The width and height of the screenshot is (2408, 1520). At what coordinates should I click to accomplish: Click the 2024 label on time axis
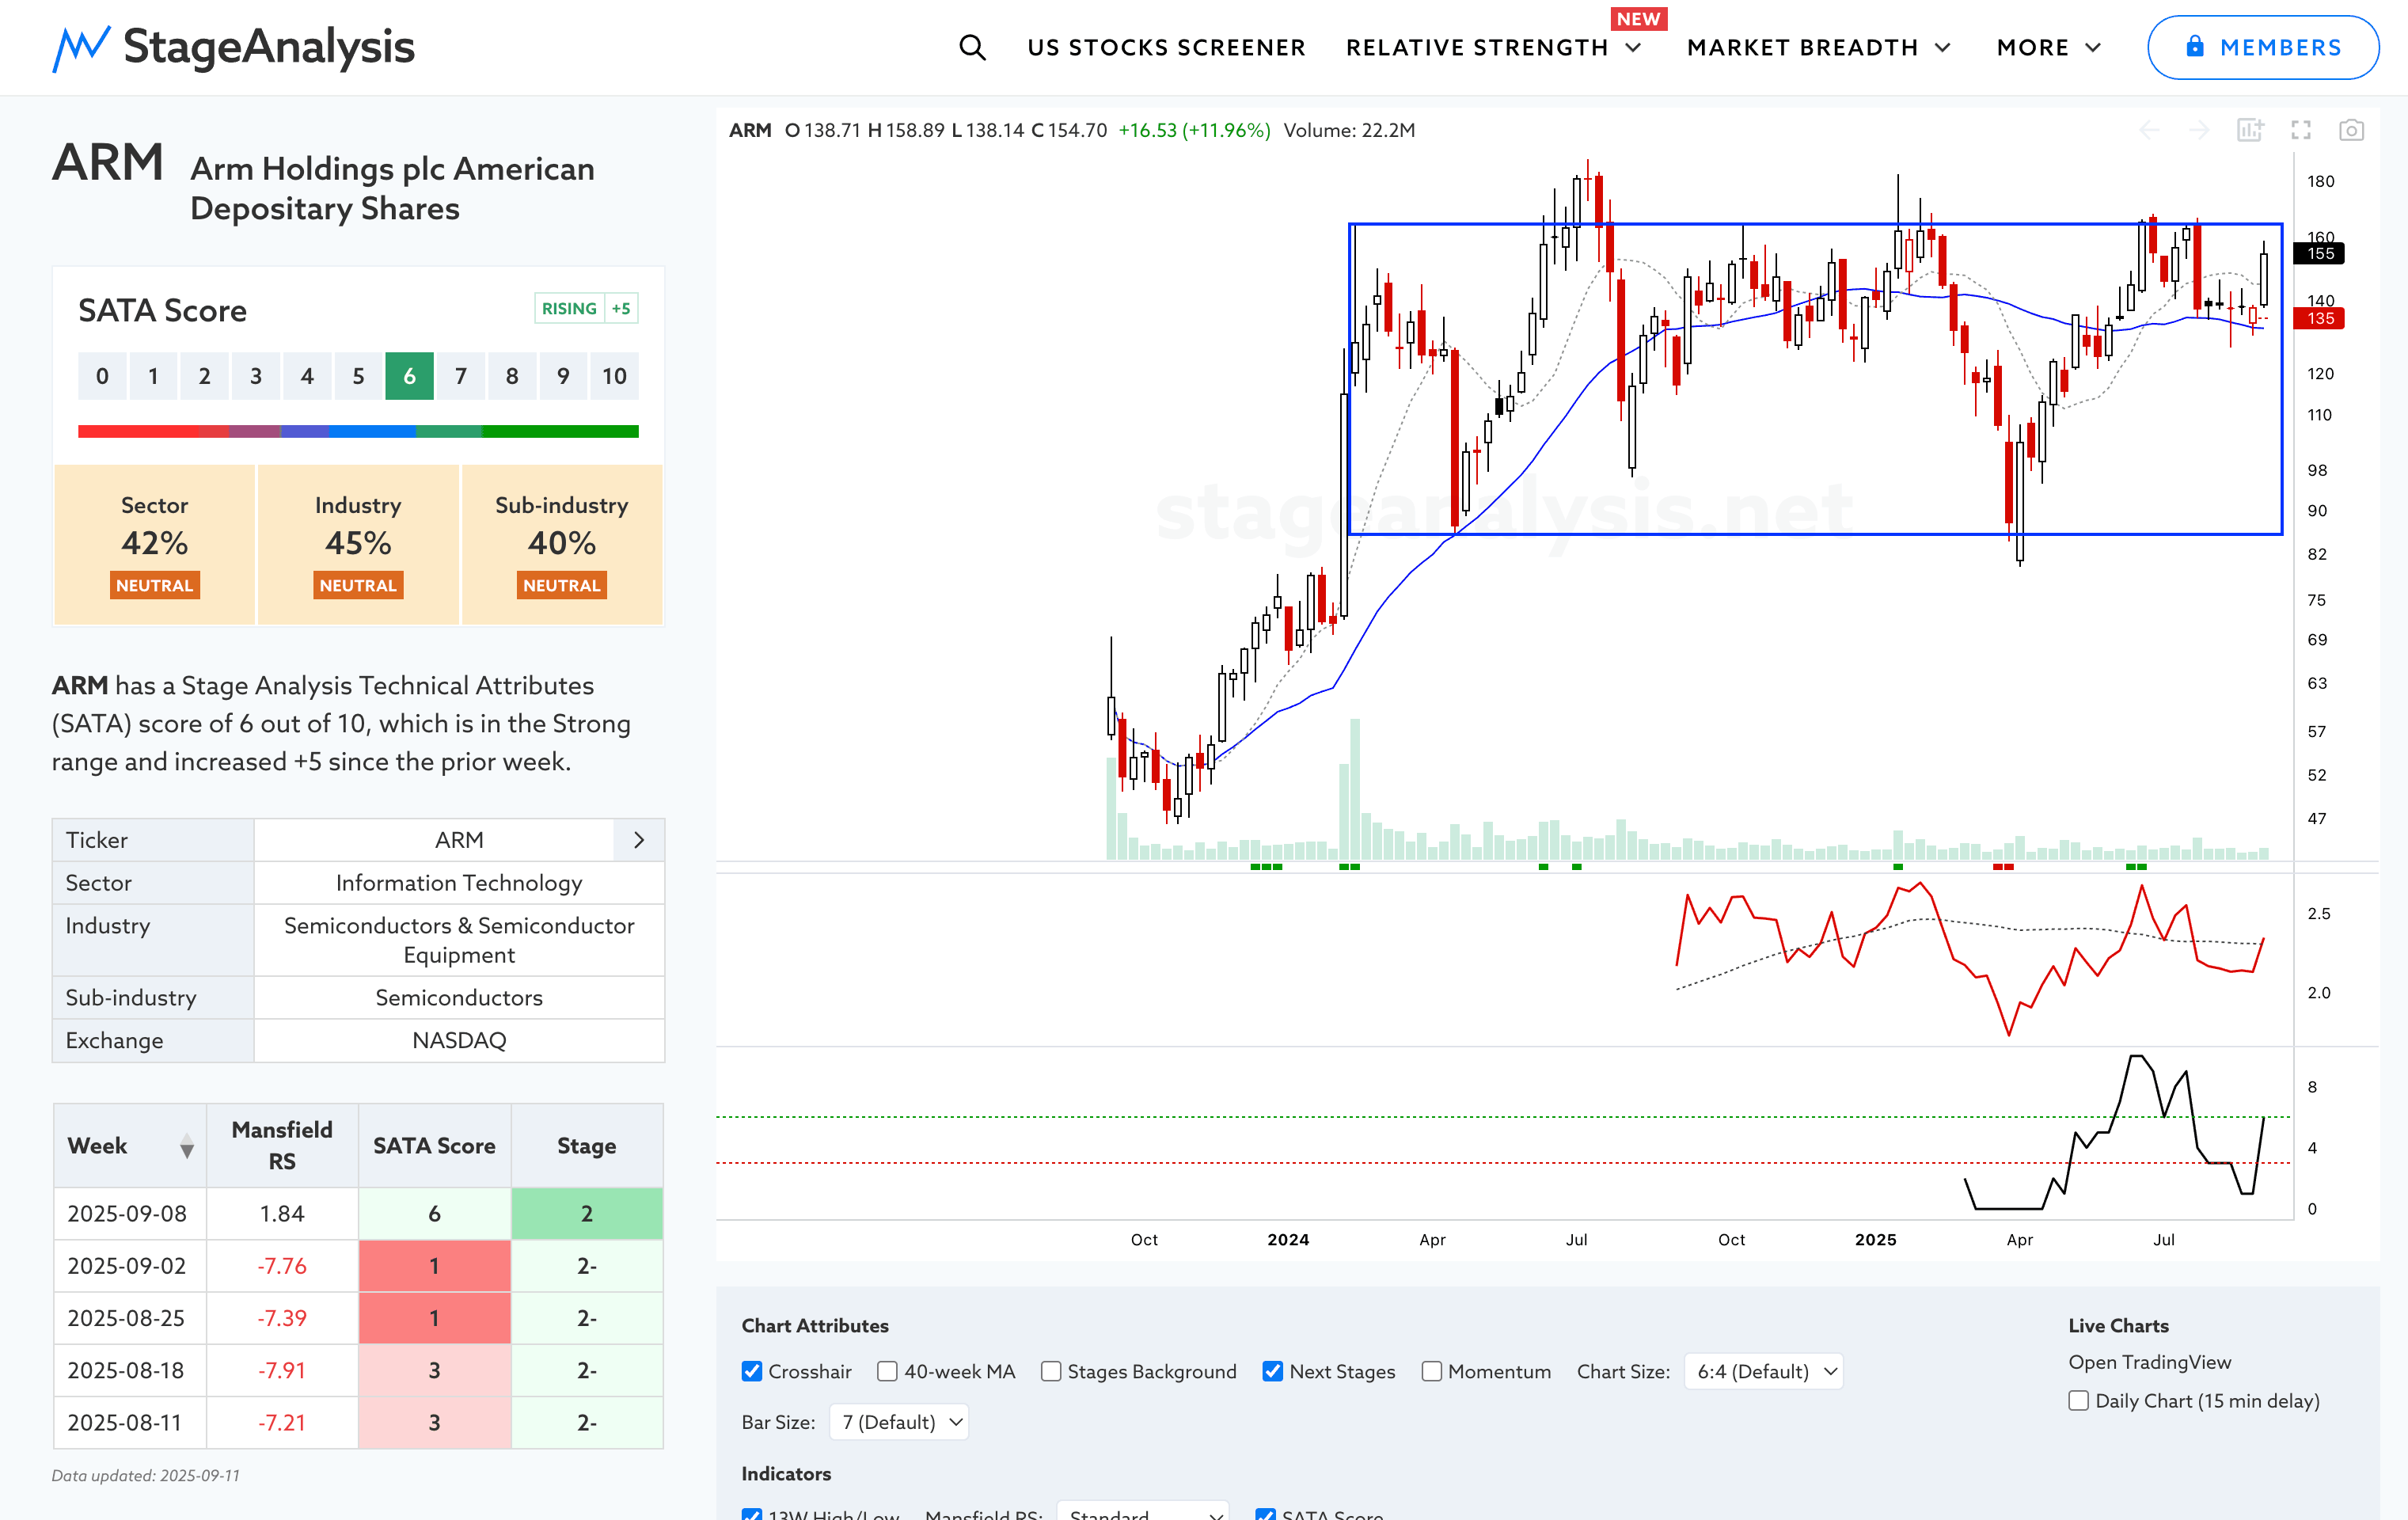tap(1288, 1239)
